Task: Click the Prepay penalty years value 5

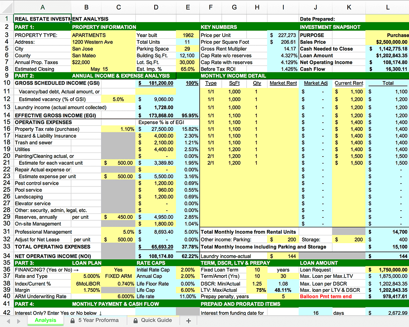Action: (x=283, y=296)
